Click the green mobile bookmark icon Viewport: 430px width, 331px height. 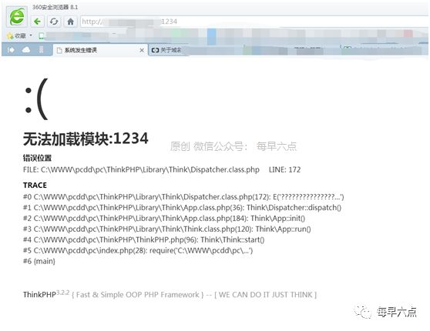pyautogui.click(x=41, y=35)
